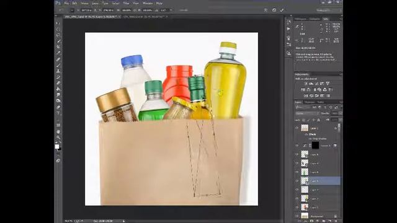This screenshot has height=223, width=397.
Task: Switch to the Channels tab
Action: click(310, 102)
